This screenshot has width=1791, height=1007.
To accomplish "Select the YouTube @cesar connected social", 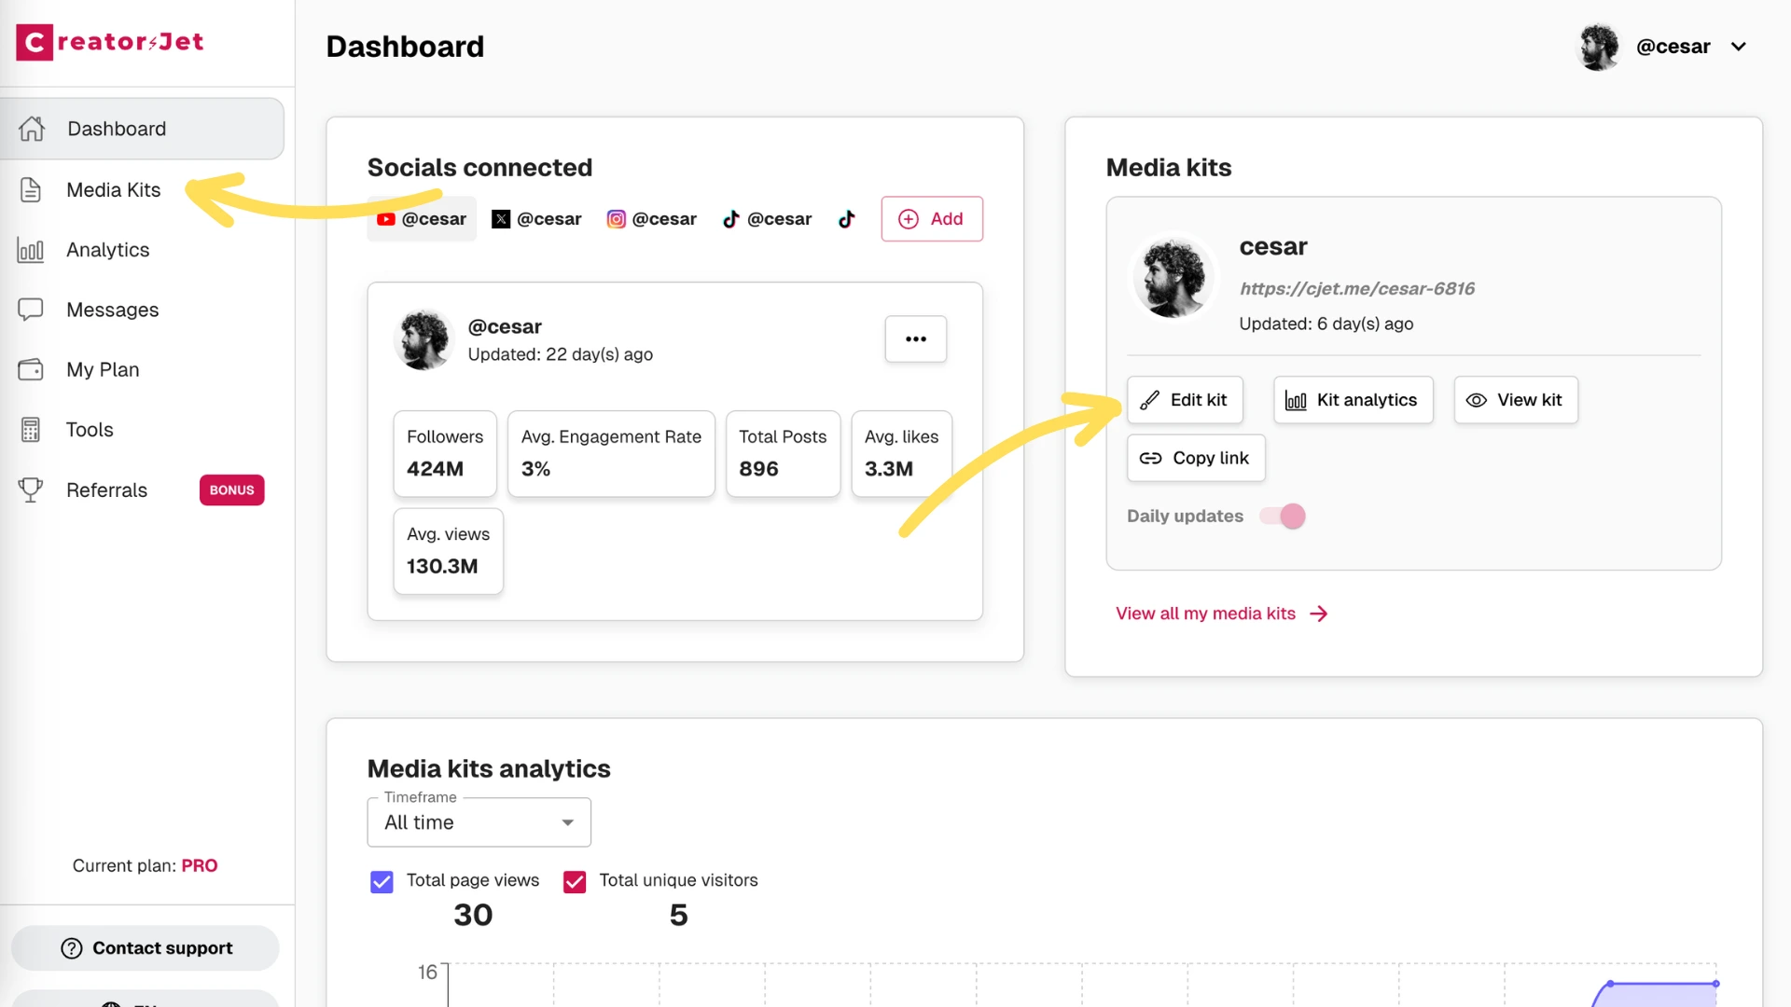I will click(x=422, y=218).
